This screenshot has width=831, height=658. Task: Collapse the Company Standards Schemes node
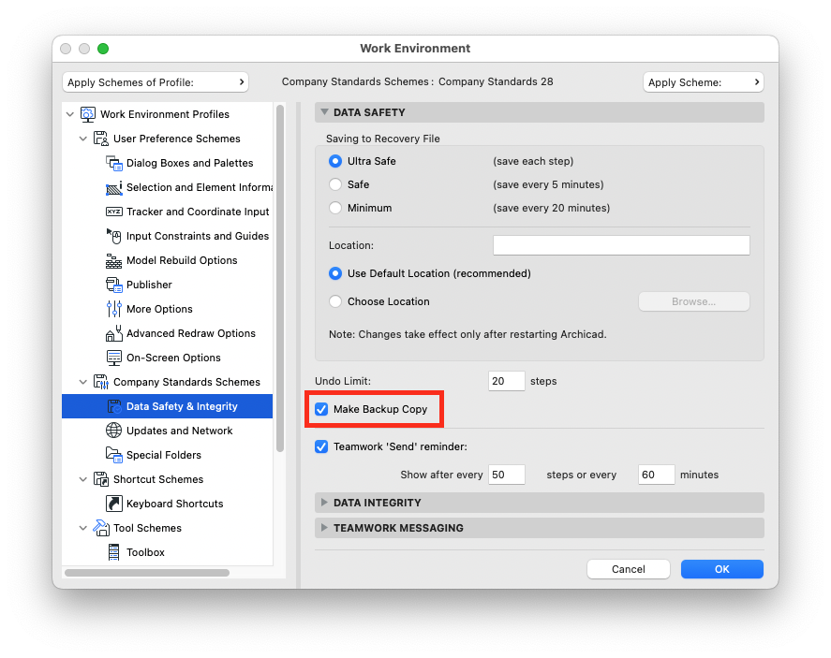(83, 382)
